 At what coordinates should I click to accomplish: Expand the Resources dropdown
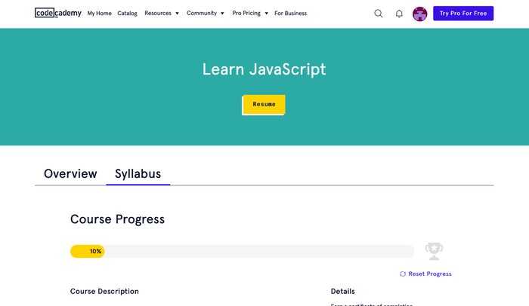point(162,13)
